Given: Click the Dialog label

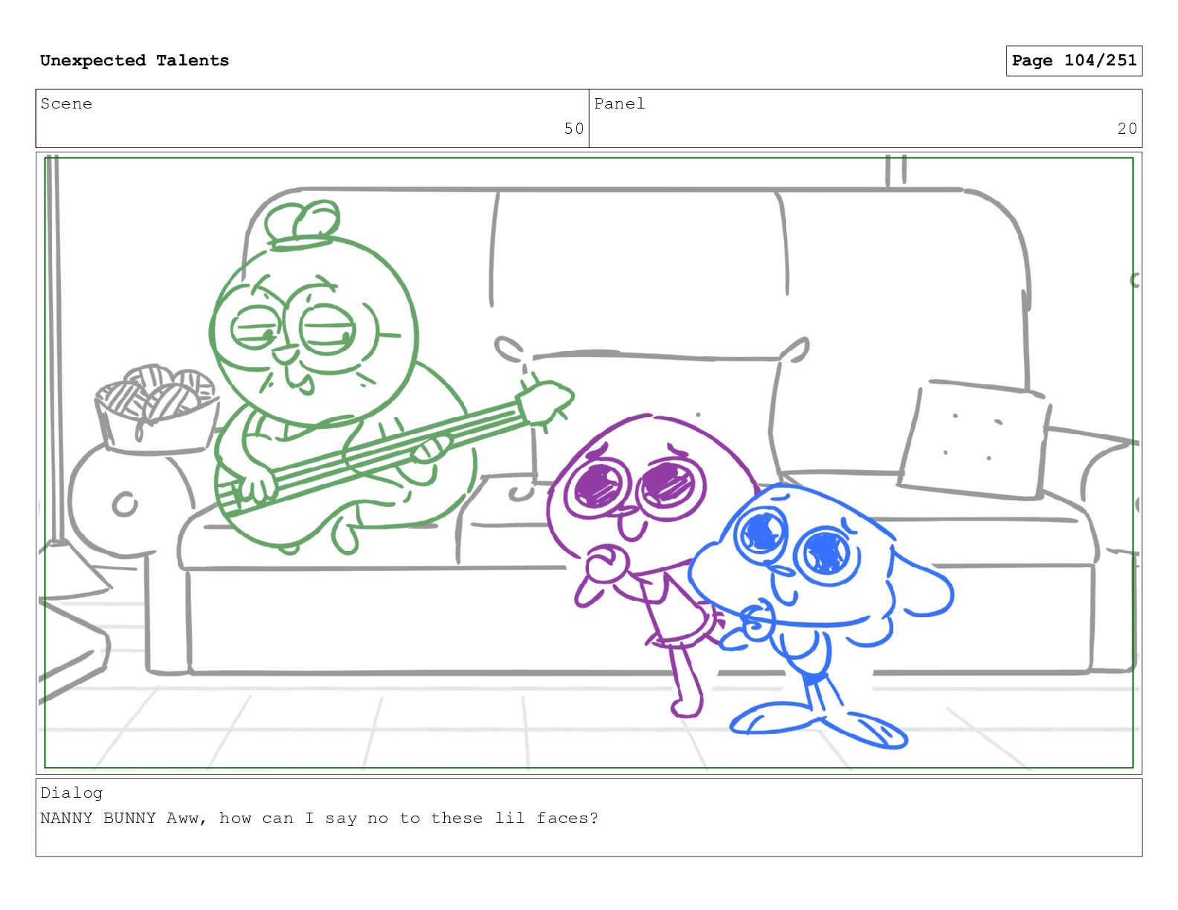Looking at the screenshot, I should 71,793.
